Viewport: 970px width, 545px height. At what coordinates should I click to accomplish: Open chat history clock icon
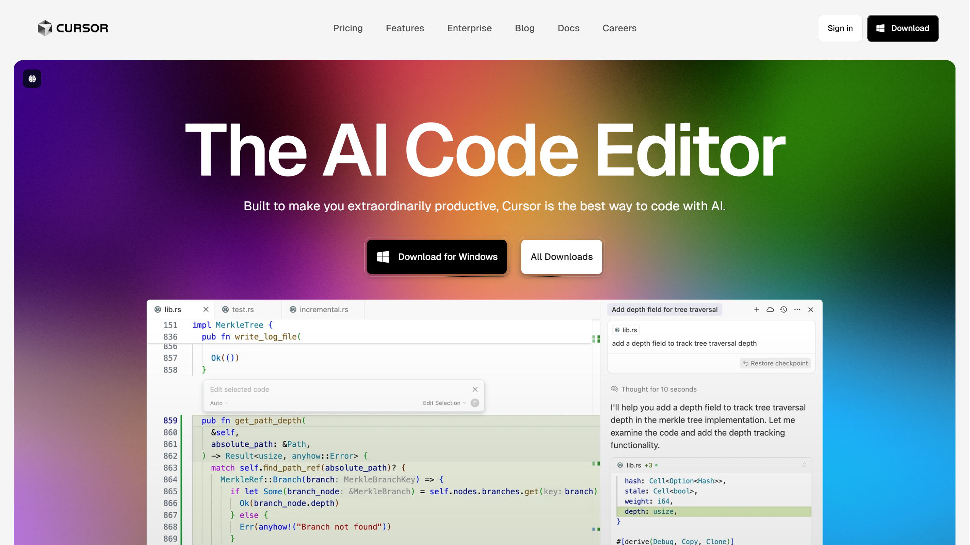[x=784, y=310]
